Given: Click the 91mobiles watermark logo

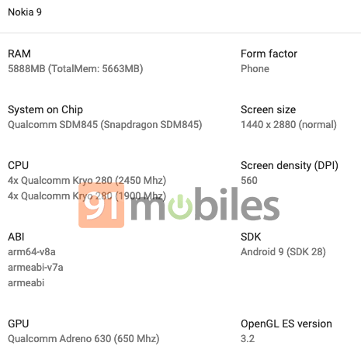Looking at the screenshot, I should tap(179, 206).
